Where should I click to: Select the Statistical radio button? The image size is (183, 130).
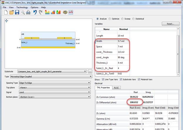point(134,19)
